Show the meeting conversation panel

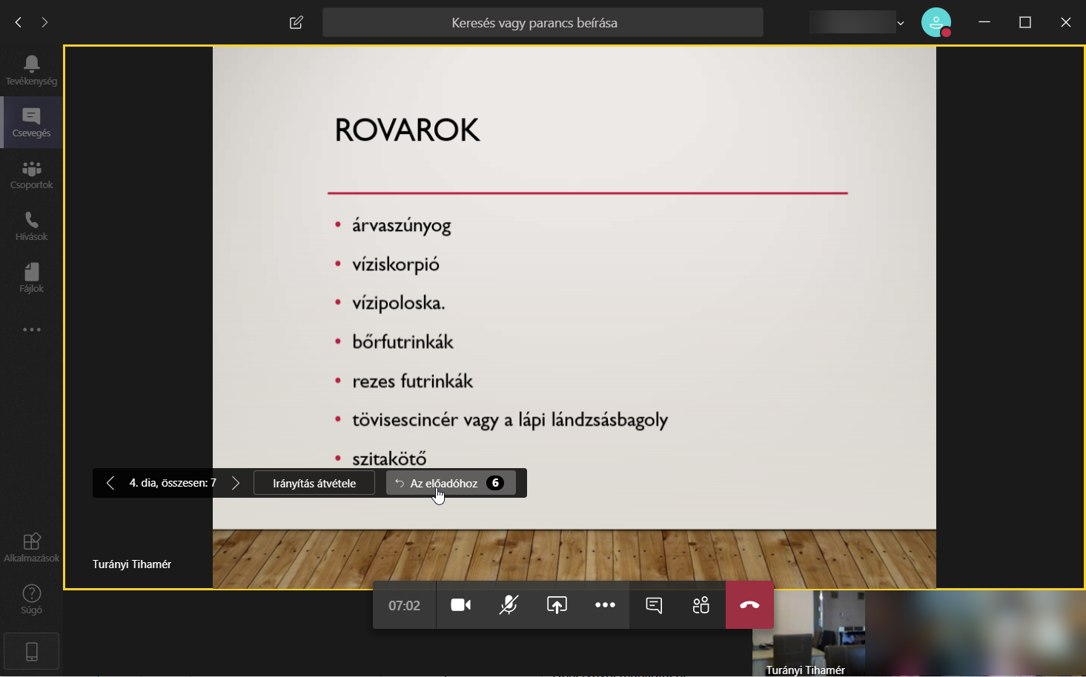click(653, 605)
